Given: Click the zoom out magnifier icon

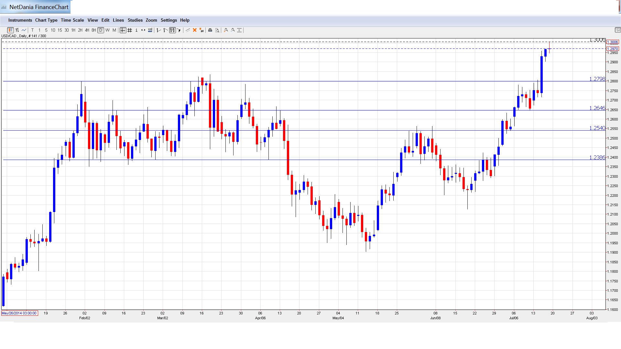Looking at the screenshot, I should tap(233, 30).
